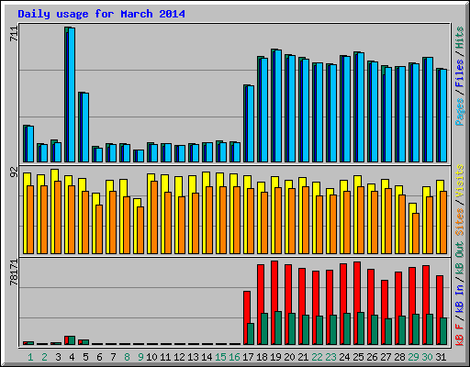Click the green kB Out bar for day 31

(x=443, y=331)
